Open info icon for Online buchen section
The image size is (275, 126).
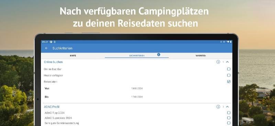(218, 62)
